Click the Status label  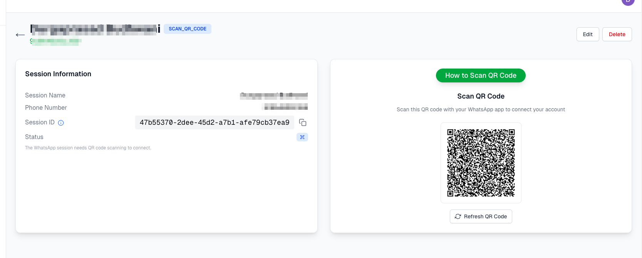[x=34, y=137]
